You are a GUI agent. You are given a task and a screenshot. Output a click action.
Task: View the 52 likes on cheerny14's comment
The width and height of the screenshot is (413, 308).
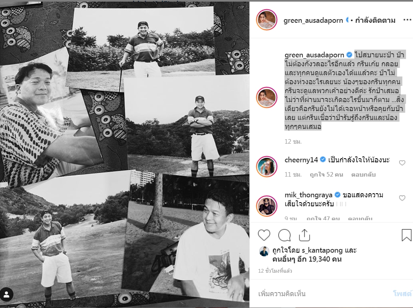coord(326,175)
